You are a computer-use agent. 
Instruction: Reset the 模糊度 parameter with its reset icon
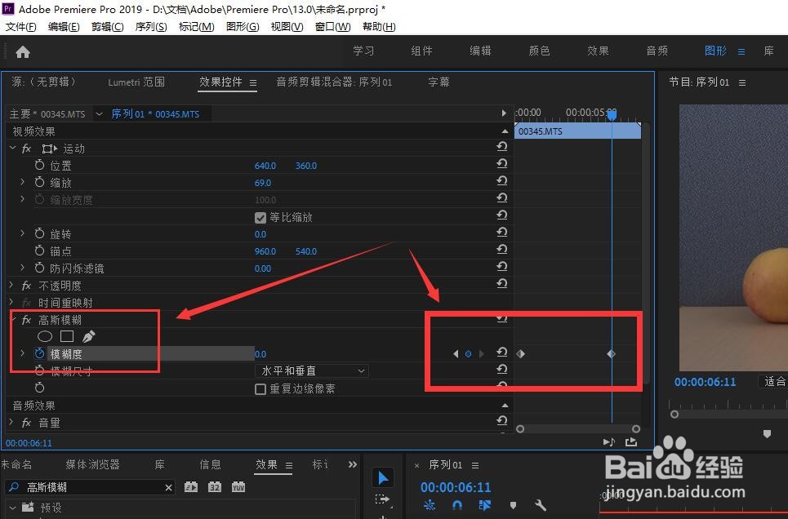[503, 353]
